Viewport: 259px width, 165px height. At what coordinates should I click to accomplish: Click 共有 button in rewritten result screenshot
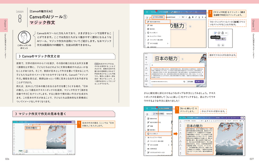coord(242,118)
